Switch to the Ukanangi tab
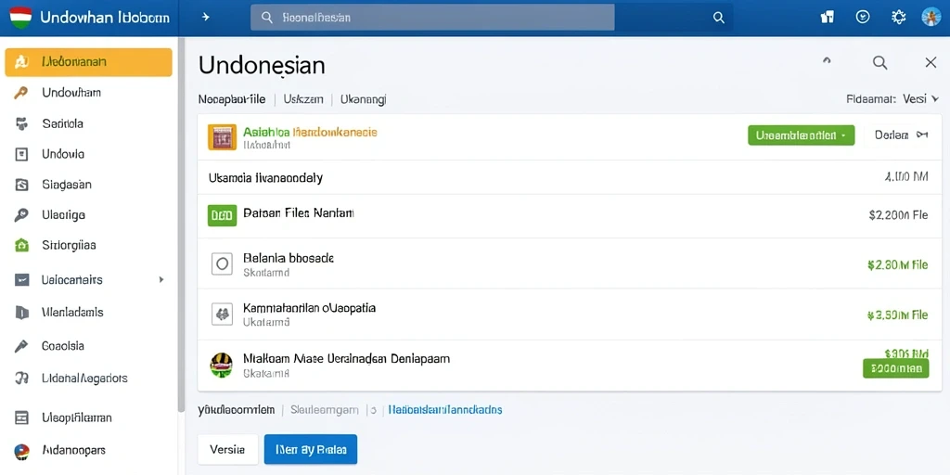Viewport: 950px width, 475px height. click(364, 99)
